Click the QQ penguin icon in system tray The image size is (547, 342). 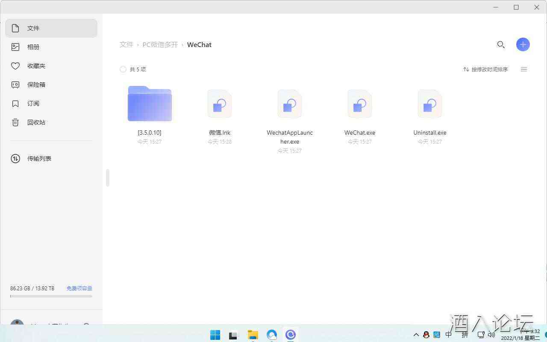pos(426,335)
